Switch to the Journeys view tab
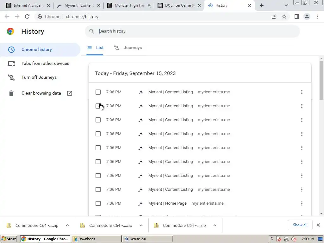Viewport: 324px width, 243px height. pos(128,48)
